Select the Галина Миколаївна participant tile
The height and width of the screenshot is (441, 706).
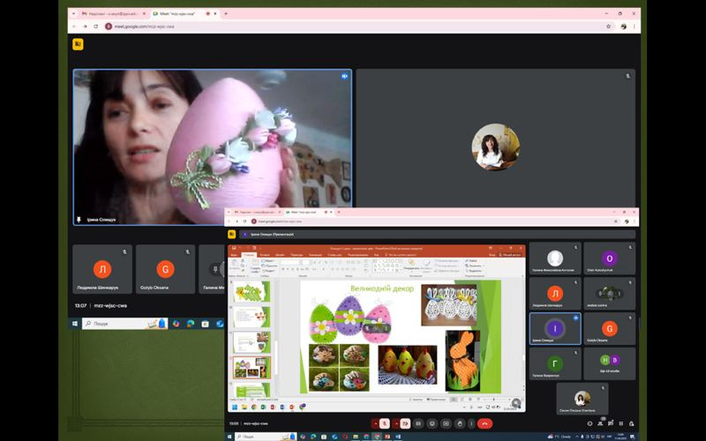(x=555, y=258)
